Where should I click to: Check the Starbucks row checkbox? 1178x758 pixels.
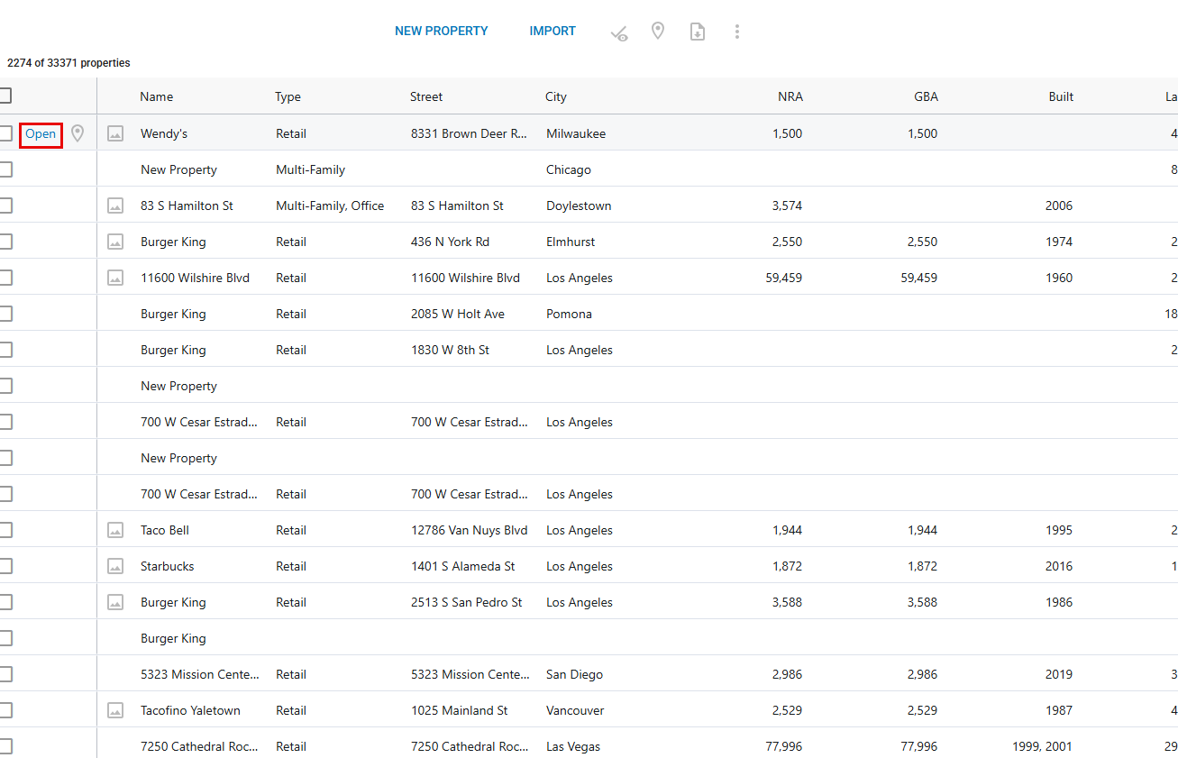[x=5, y=566]
